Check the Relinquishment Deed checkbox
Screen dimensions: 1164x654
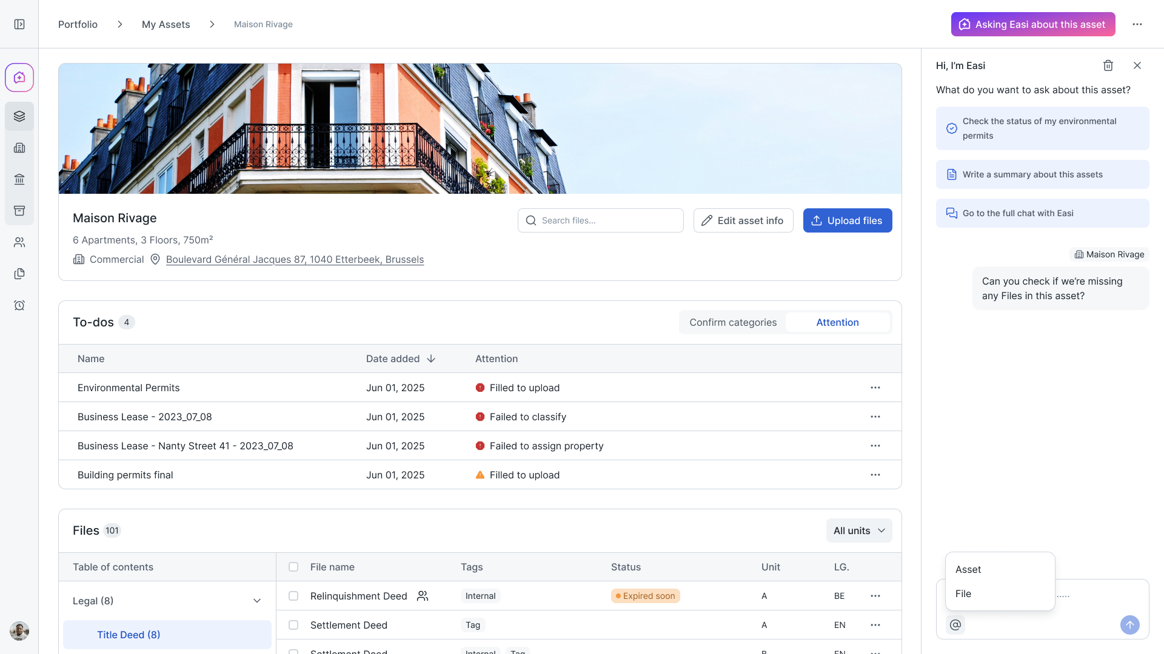[x=293, y=596]
